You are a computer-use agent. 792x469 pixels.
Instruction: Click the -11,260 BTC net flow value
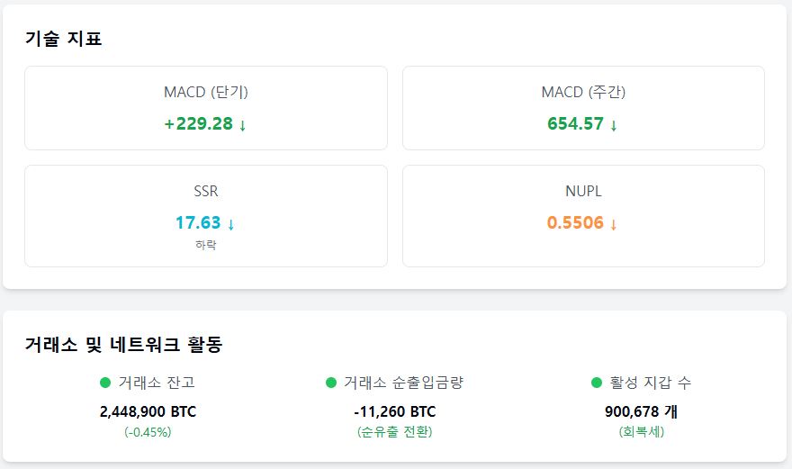(395, 412)
